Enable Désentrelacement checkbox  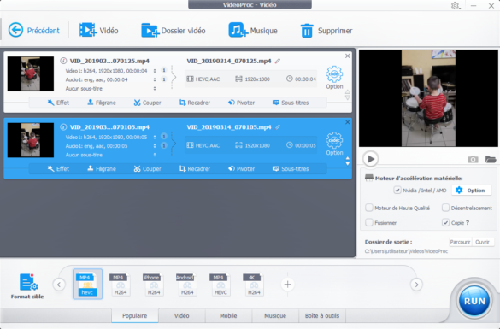pyautogui.click(x=445, y=208)
